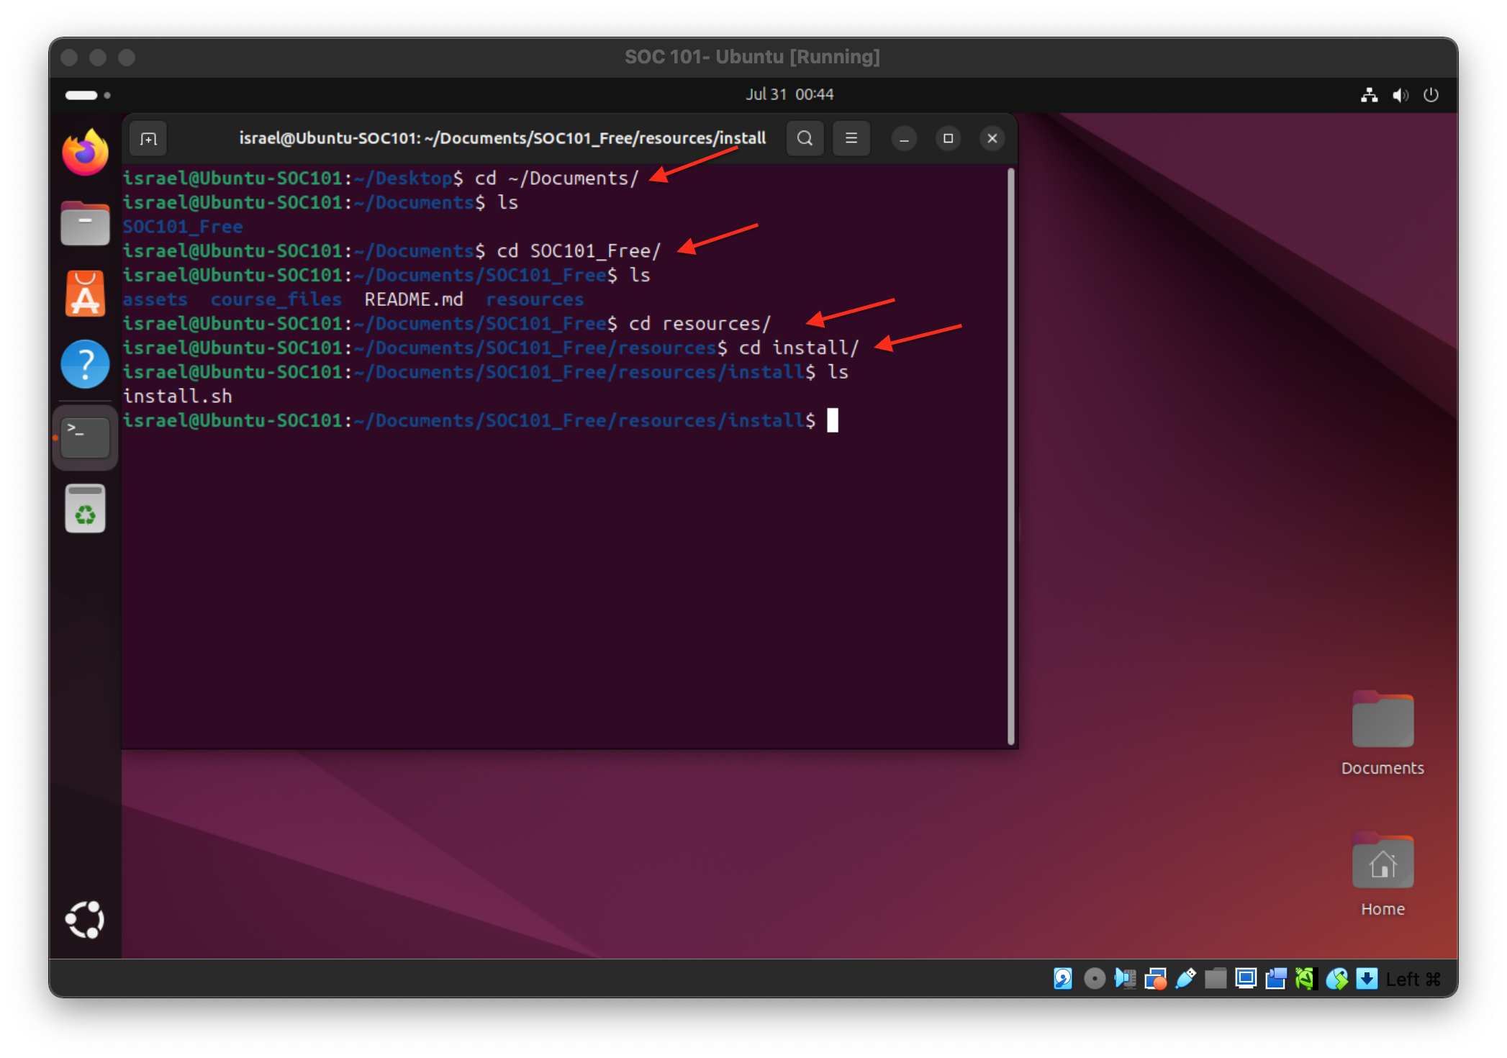This screenshot has width=1507, height=1058.
Task: Click the VirtualBox USB devices icon
Action: click(x=1186, y=979)
